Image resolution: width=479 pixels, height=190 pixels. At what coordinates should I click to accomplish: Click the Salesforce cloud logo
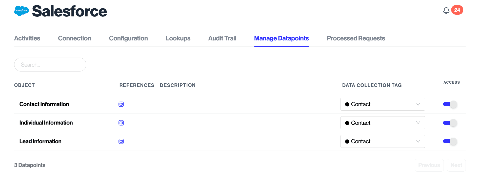(22, 11)
